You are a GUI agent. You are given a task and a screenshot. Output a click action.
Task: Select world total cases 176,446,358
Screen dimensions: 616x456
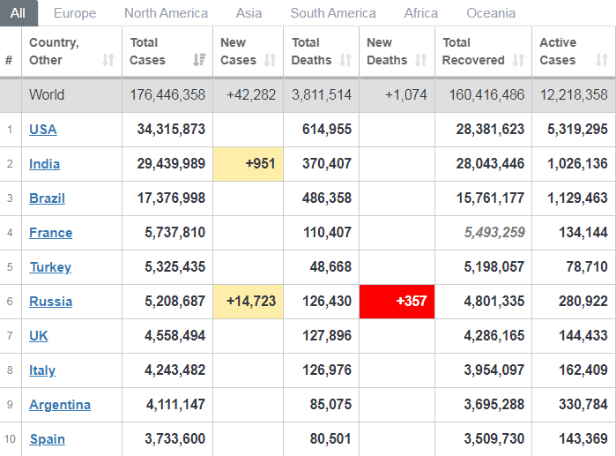[x=167, y=95]
